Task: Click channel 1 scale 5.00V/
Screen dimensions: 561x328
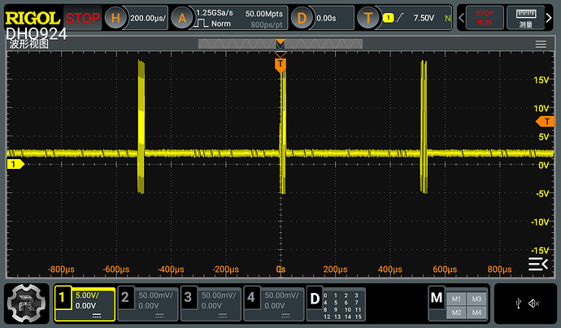Action: 87,296
